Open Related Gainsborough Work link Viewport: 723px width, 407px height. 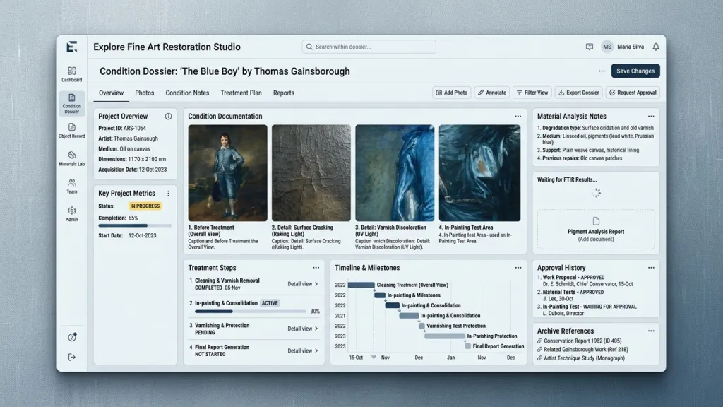[582, 349]
